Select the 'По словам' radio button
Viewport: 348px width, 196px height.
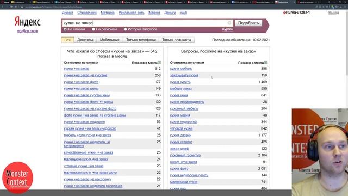pyautogui.click(x=65, y=29)
